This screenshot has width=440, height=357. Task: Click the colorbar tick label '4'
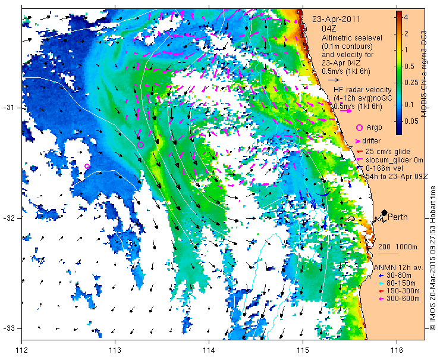406,17
